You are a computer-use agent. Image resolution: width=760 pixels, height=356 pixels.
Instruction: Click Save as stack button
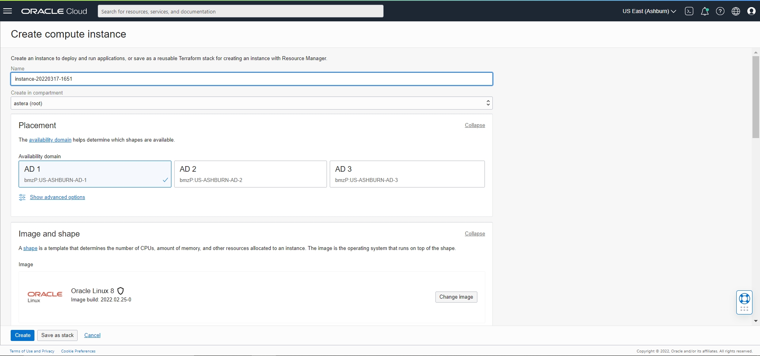pyautogui.click(x=57, y=335)
